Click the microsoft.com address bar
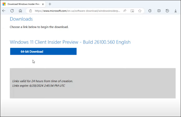This screenshot has width=181, height=117. tap(78, 11)
